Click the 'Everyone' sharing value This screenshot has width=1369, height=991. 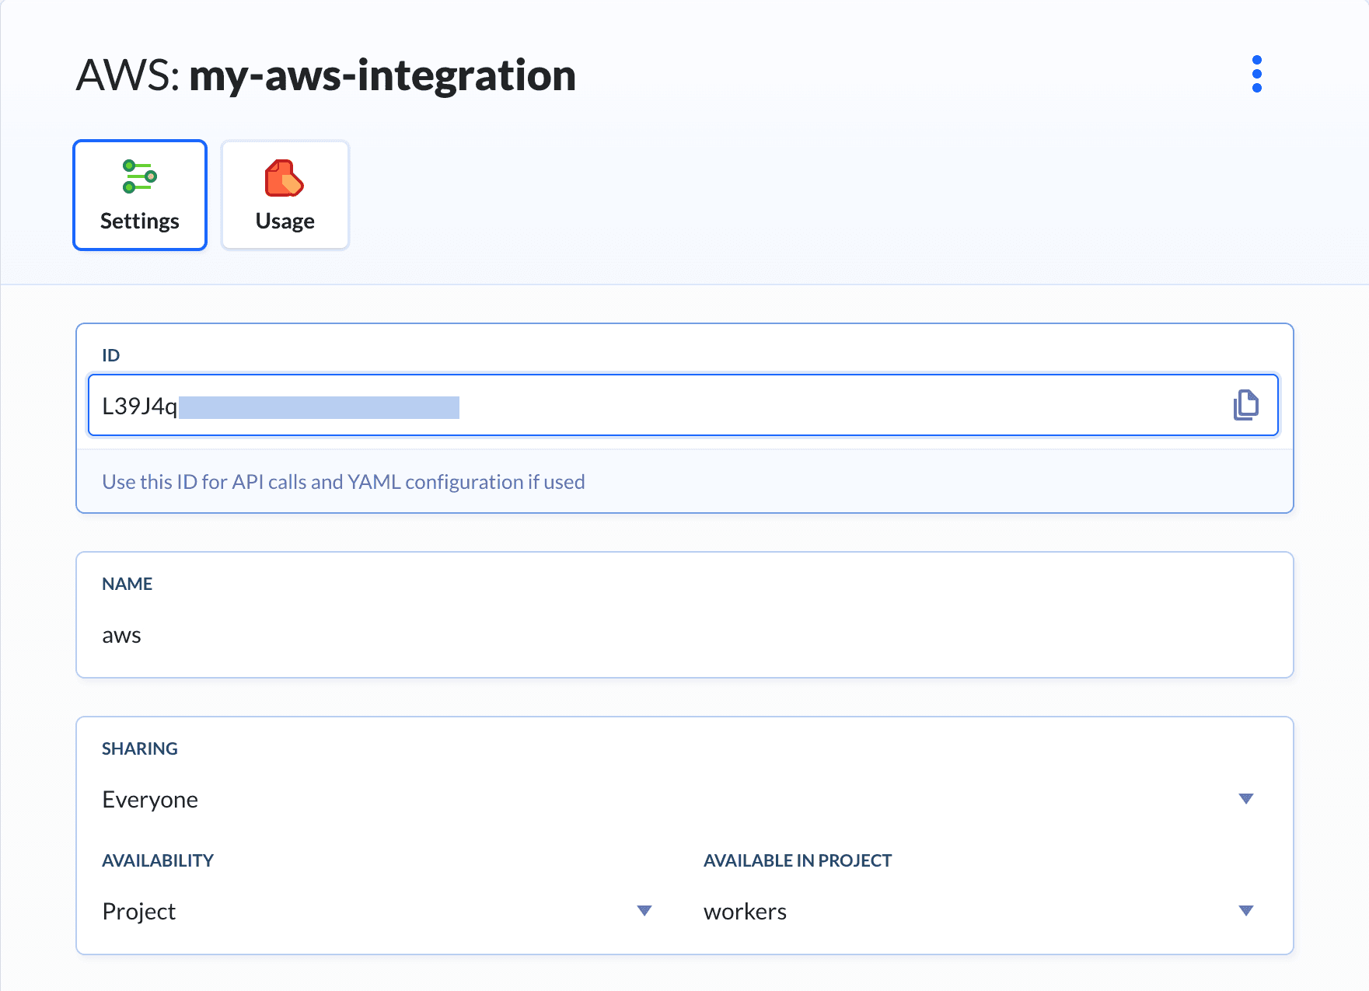[150, 800]
